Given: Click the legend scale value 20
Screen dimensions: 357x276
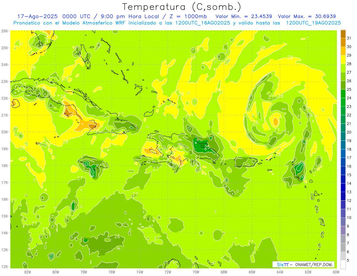Looking at the screenshot, I should pos(349,132).
